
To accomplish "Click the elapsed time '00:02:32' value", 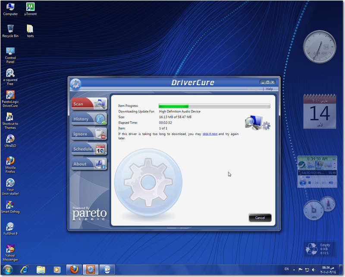I will (x=166, y=123).
